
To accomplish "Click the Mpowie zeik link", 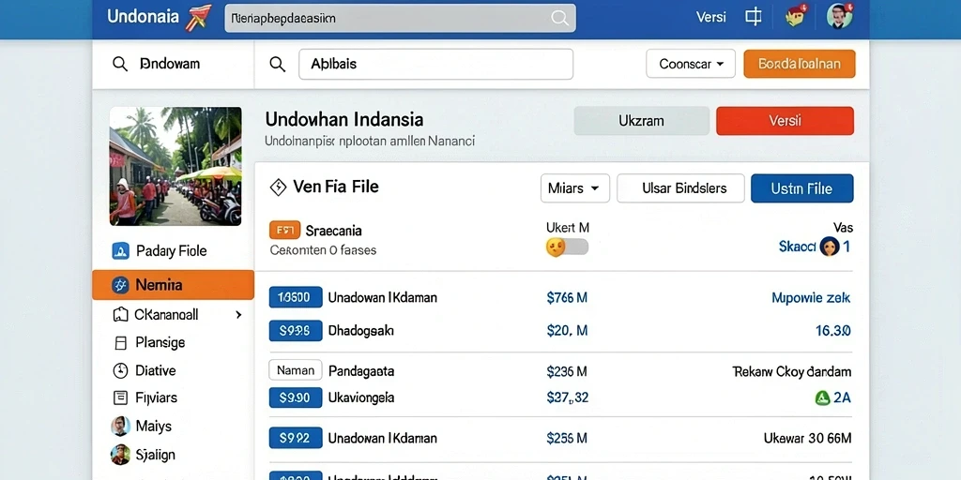I will (x=811, y=298).
